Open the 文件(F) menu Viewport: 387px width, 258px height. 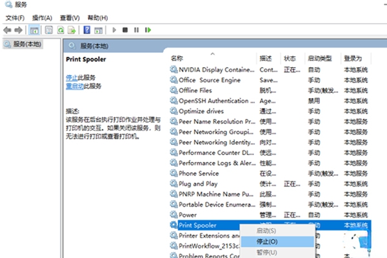[x=15, y=18]
